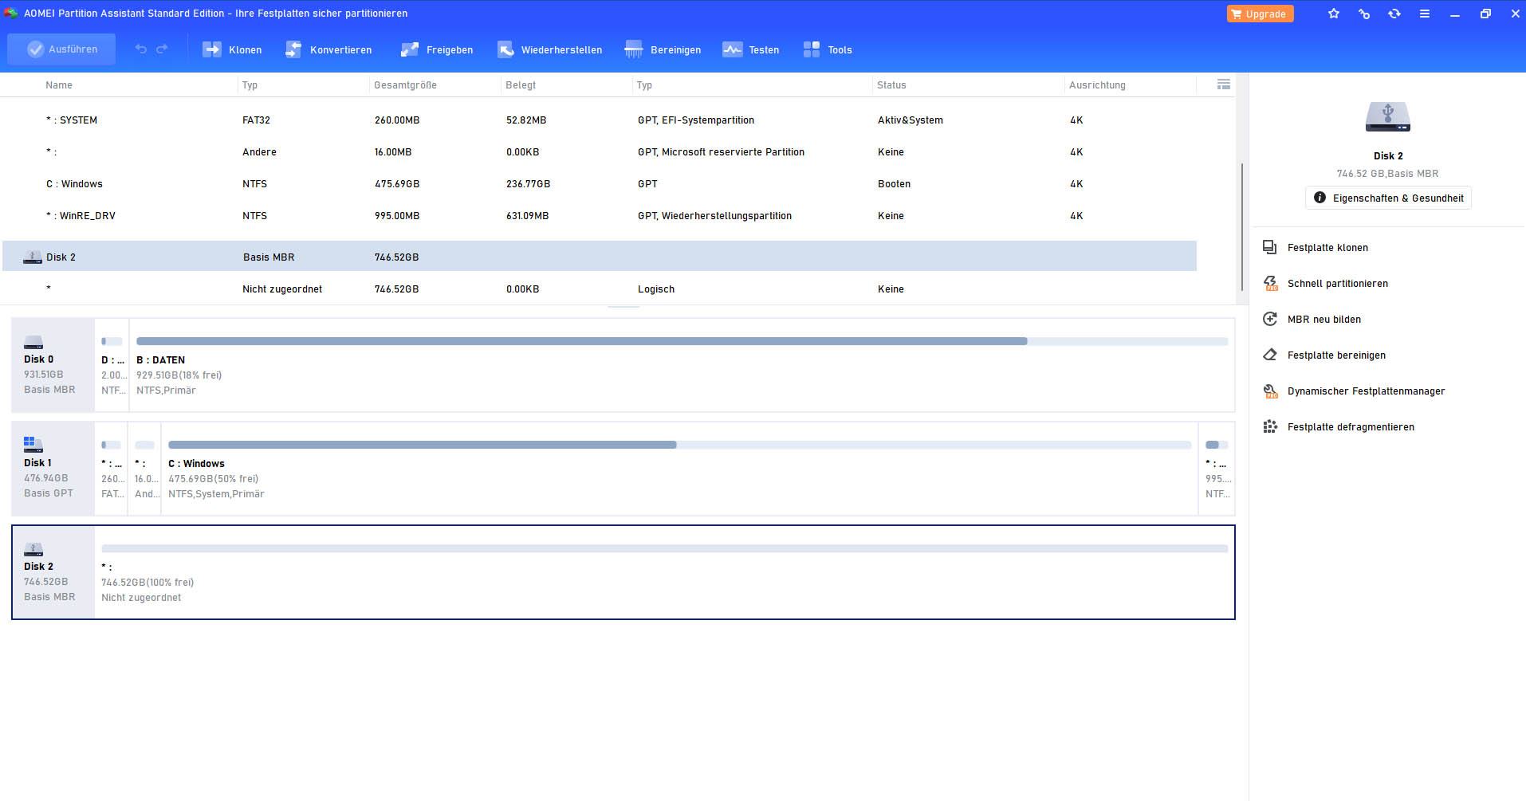The width and height of the screenshot is (1526, 801).
Task: Click the large USB disk icon in sidebar
Action: click(x=1387, y=117)
